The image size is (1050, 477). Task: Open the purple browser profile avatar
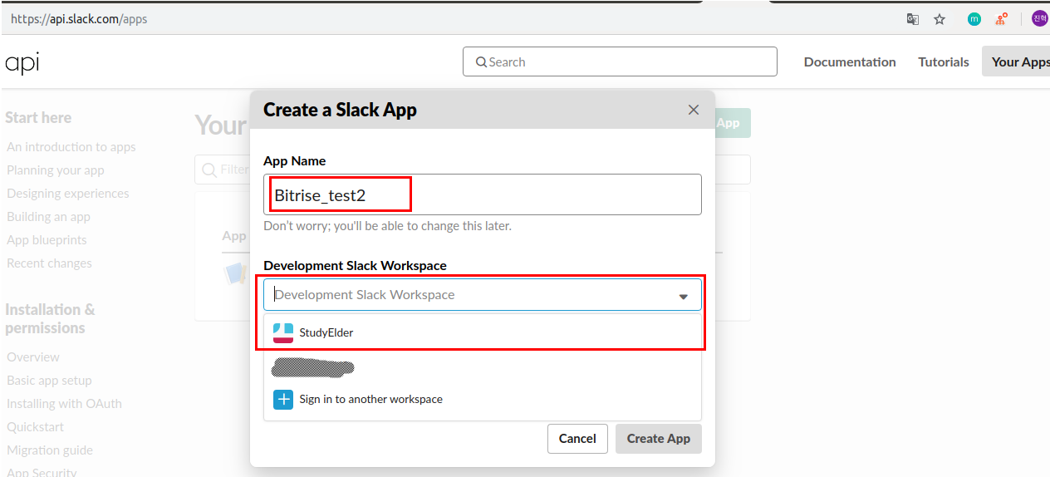click(1040, 18)
